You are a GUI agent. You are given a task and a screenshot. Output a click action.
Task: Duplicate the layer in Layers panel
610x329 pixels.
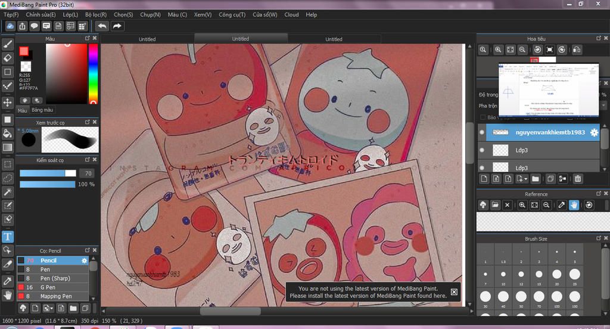pyautogui.click(x=550, y=179)
